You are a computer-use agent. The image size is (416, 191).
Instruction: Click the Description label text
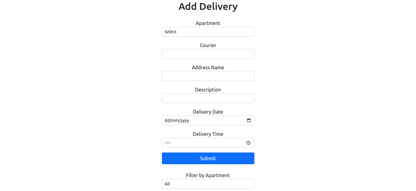(208, 90)
